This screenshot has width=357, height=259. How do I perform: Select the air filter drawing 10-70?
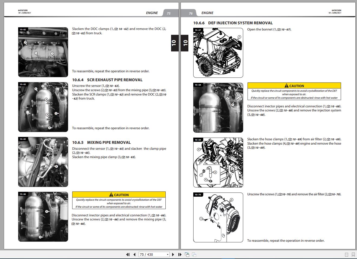coord(218,217)
